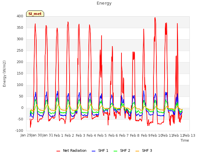Toggle the SHF 3 legend entry
Viewport: 209px width, 157px height.
pos(144,150)
